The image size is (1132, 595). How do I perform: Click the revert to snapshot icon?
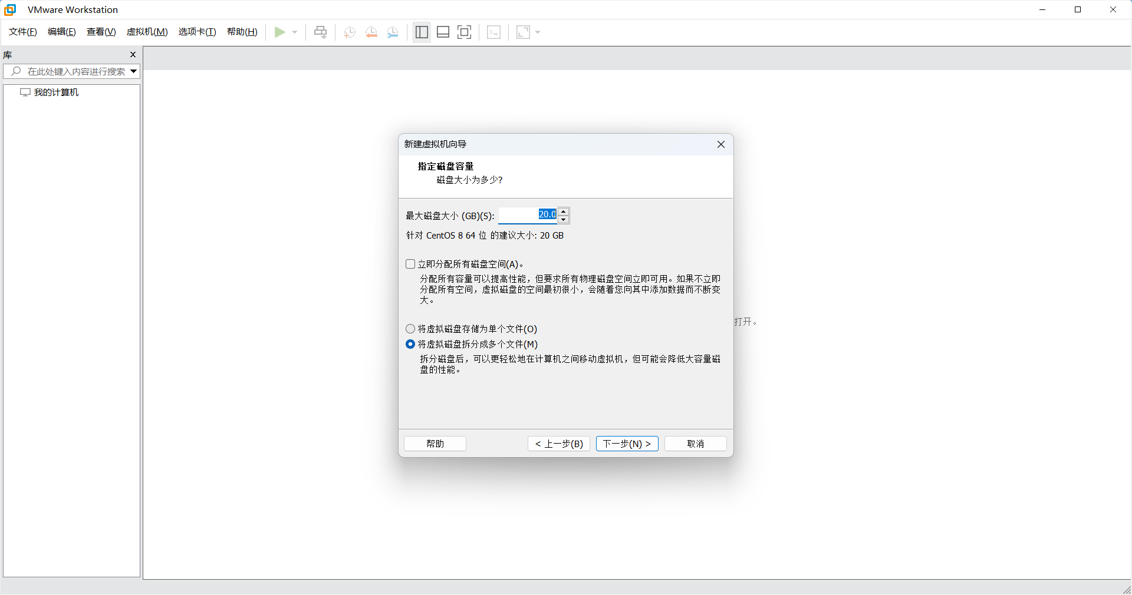[371, 32]
